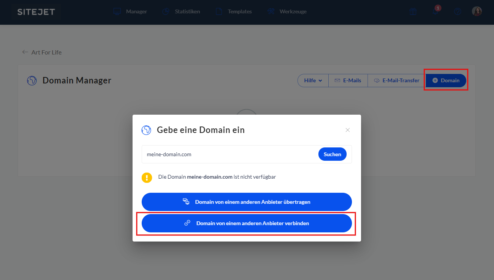494x280 pixels.
Task: Open the E-Mail-Transfer option
Action: (396, 80)
